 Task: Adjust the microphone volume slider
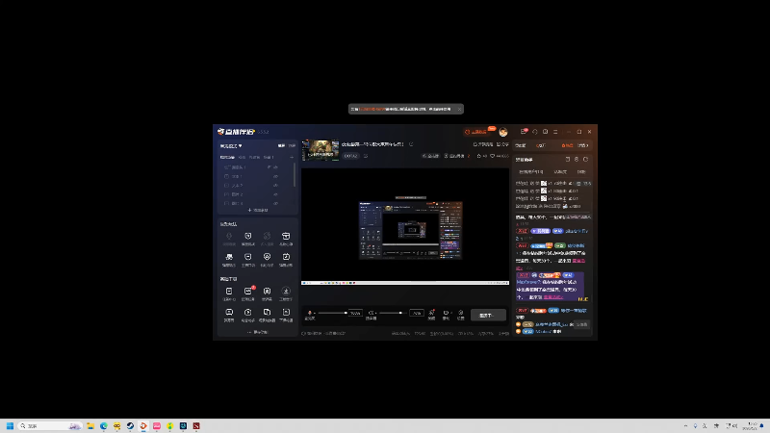coord(332,313)
